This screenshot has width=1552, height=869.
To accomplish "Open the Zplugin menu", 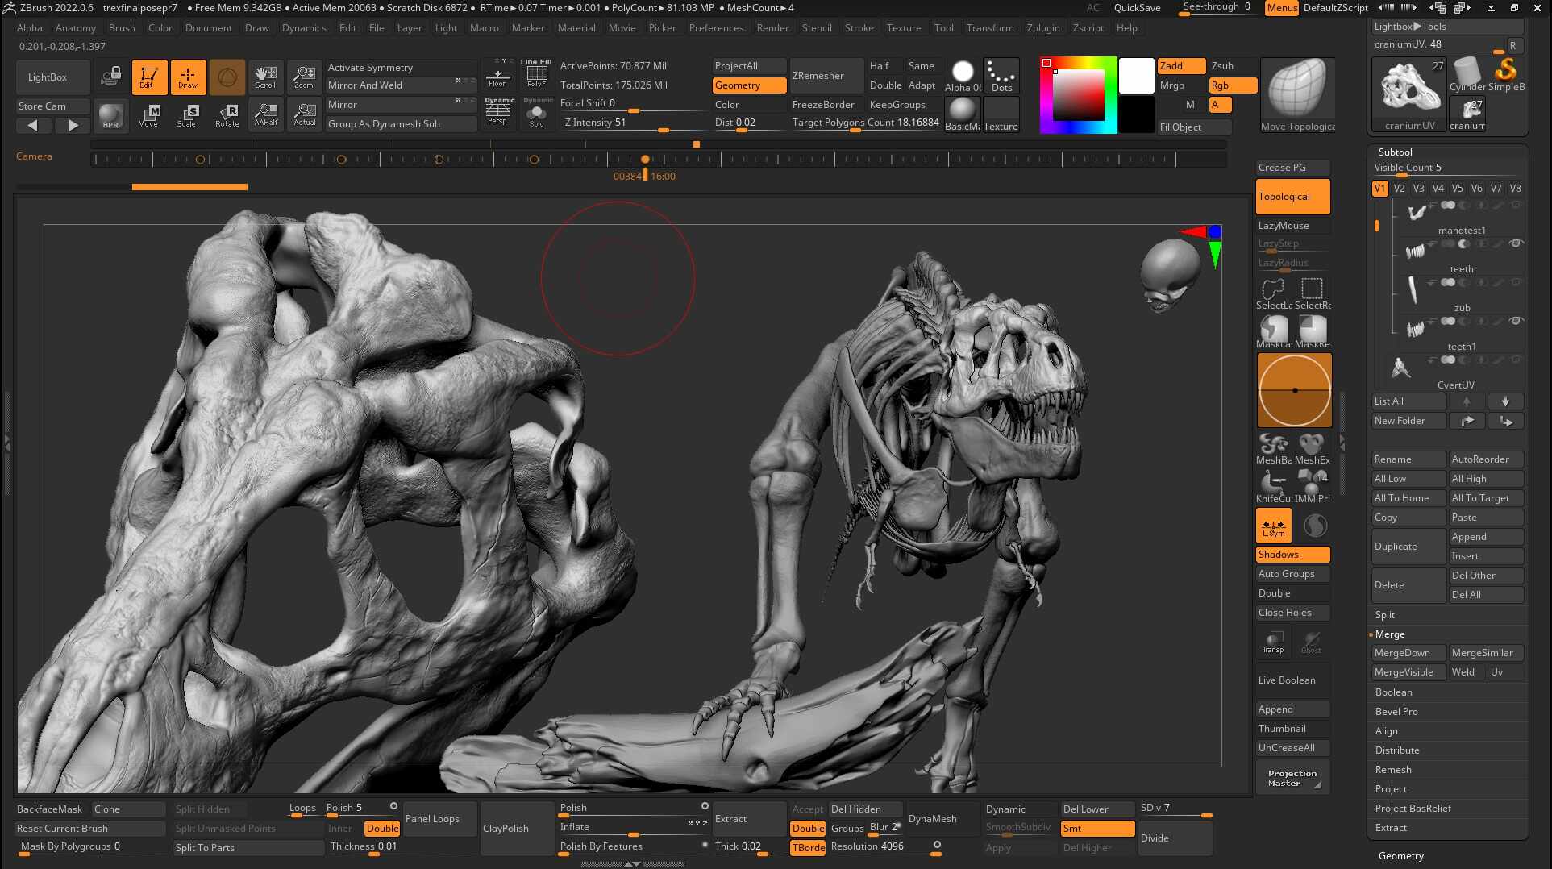I will pyautogui.click(x=1043, y=27).
